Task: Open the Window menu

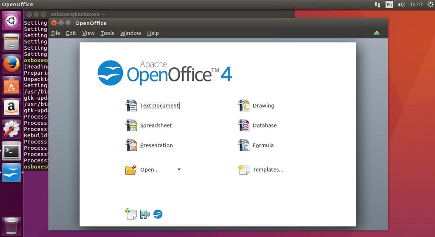Action: pos(130,33)
